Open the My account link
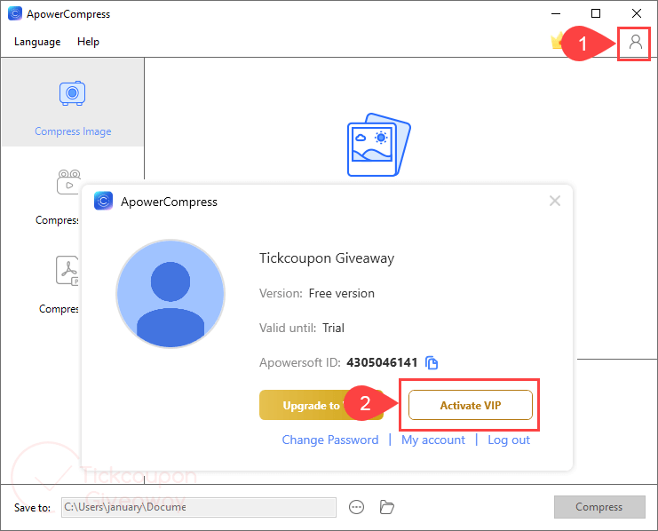 tap(433, 440)
